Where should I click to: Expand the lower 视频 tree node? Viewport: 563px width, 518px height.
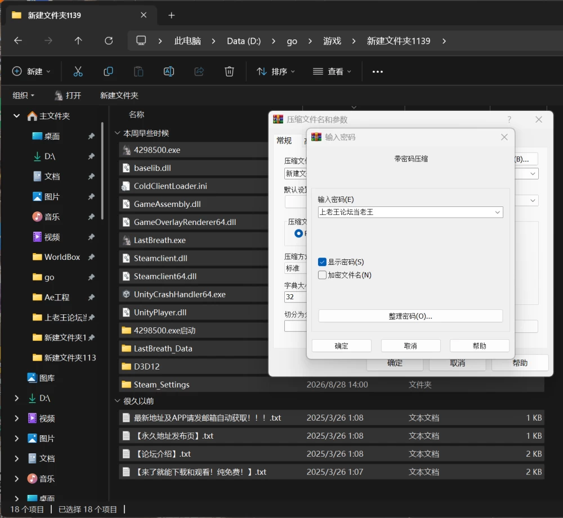(x=16, y=418)
